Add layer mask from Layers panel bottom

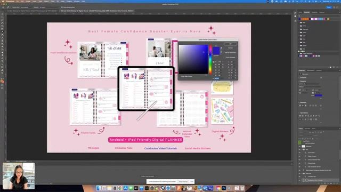coord(324,183)
